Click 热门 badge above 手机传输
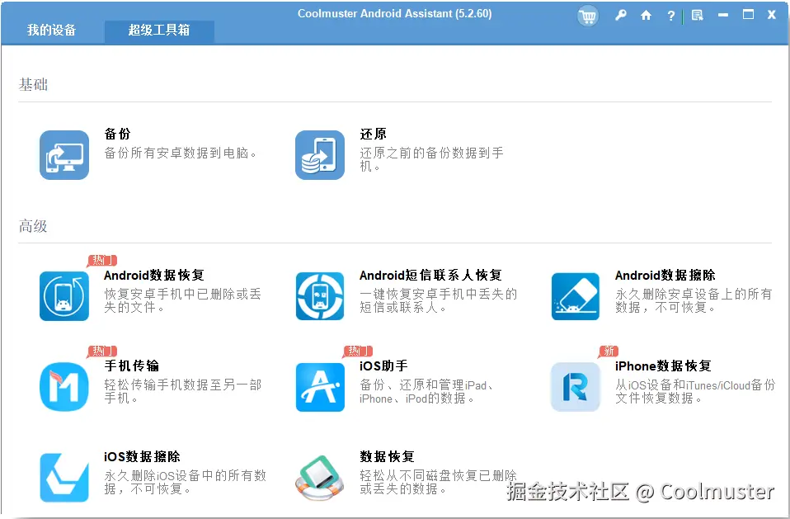 click(x=102, y=351)
